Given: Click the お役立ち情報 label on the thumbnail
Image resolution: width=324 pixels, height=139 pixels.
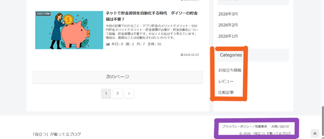Looking at the screenshot, I should tap(43, 14).
